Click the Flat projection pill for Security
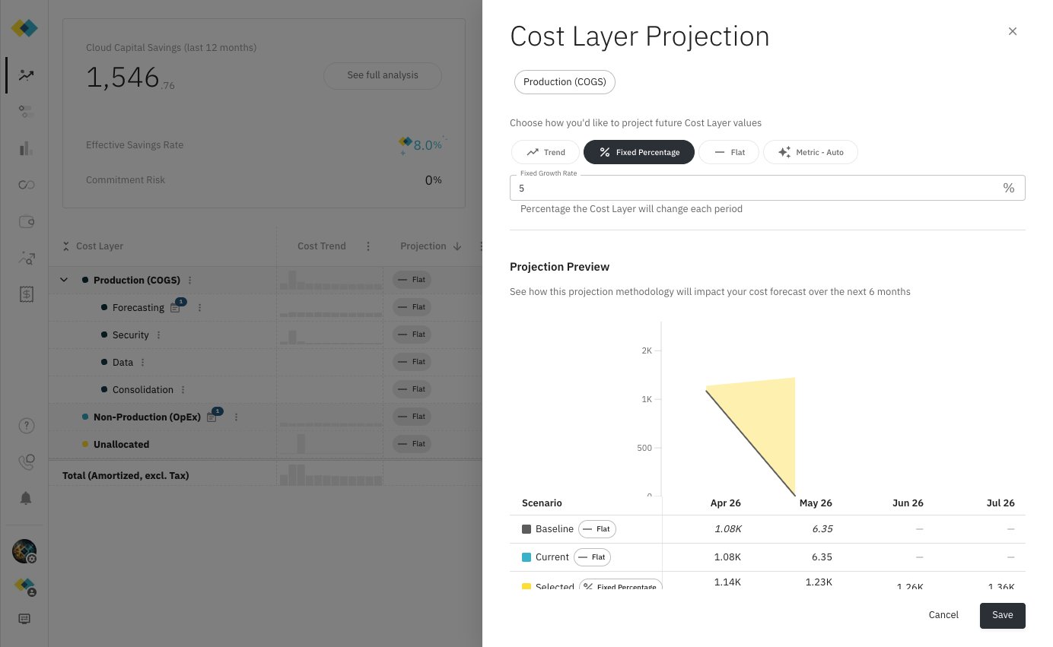This screenshot has height=647, width=1053. tap(412, 335)
